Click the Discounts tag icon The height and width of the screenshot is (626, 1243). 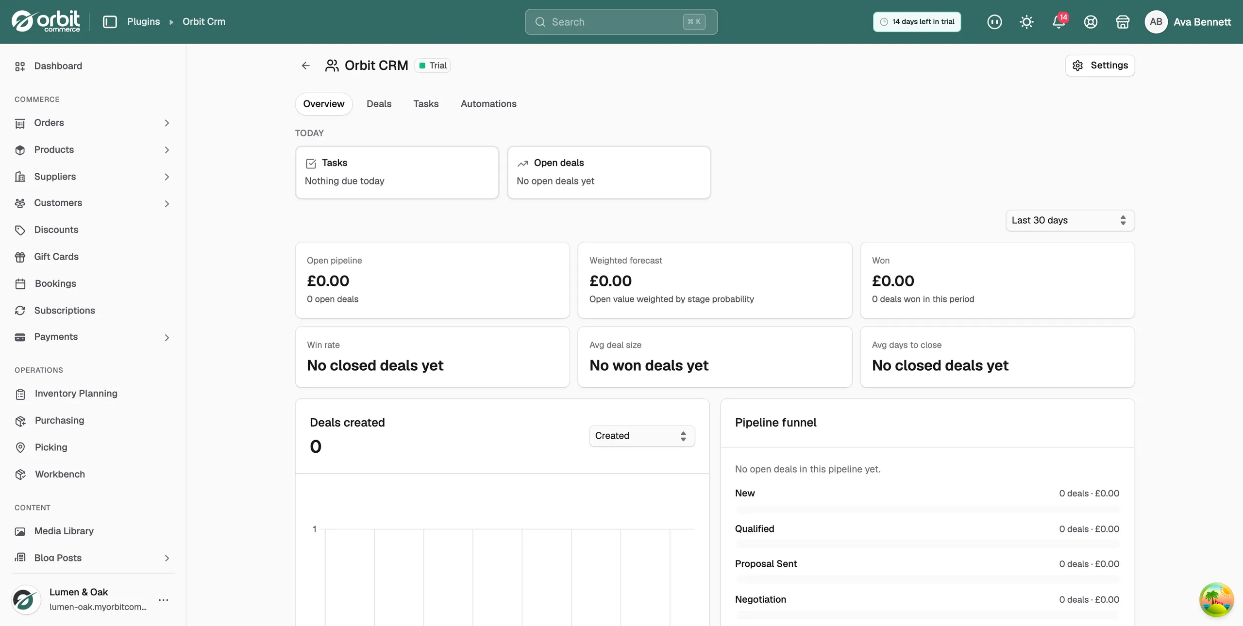[x=20, y=230]
